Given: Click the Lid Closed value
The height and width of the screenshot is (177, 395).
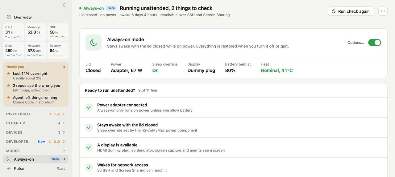Looking at the screenshot, I should click(x=93, y=70).
